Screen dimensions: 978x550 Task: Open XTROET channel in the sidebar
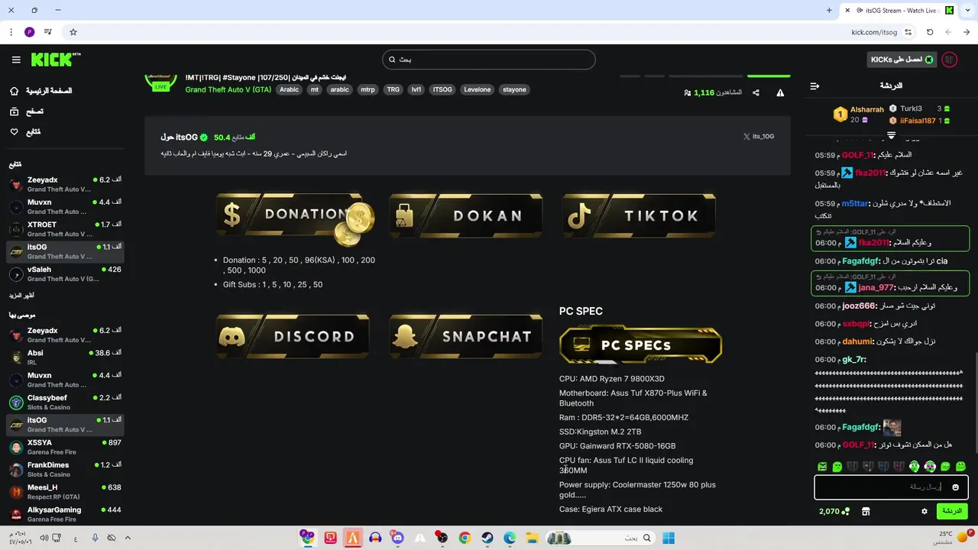(64, 228)
